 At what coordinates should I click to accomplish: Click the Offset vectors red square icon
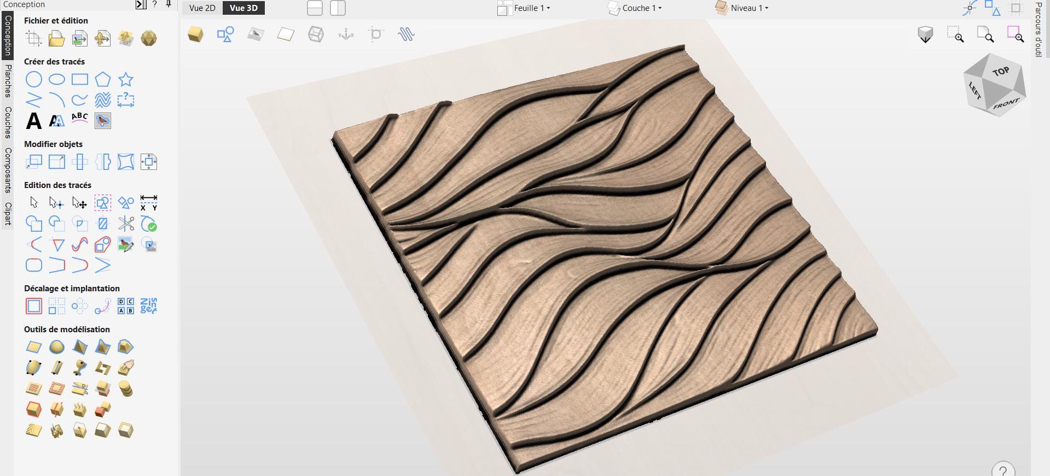click(x=34, y=306)
